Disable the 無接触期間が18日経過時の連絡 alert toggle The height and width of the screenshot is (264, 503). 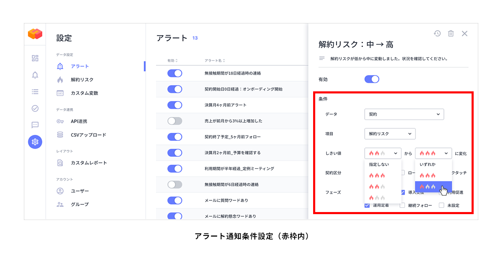pos(175,73)
